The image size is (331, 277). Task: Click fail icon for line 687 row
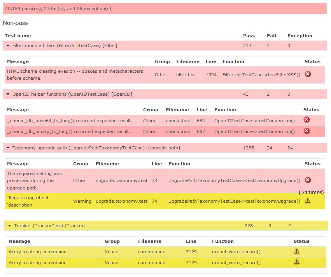[x=306, y=131]
